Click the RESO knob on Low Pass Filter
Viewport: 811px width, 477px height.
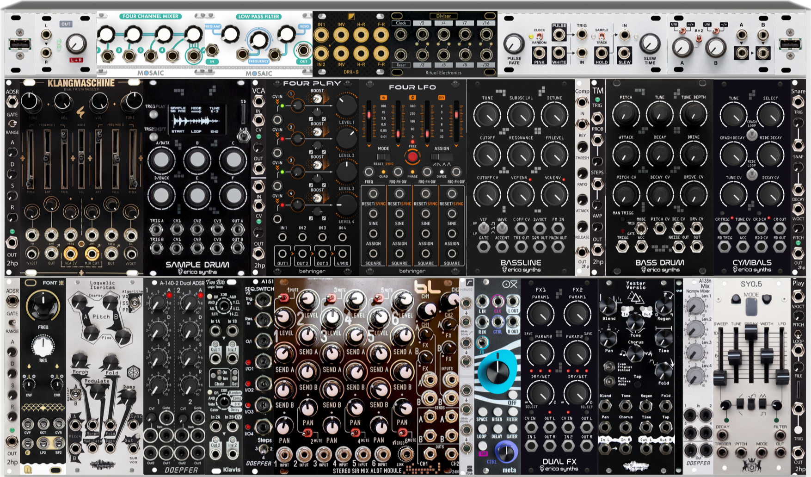point(287,34)
